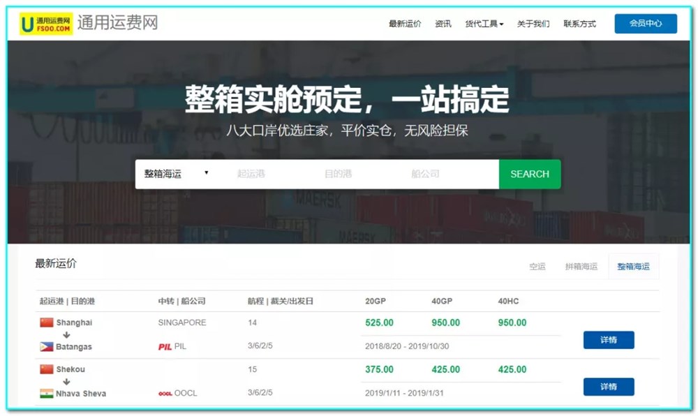
Task: Click the OOCL carrier logo
Action: (x=165, y=393)
